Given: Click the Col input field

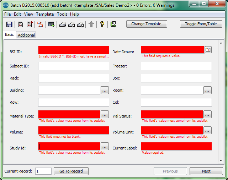Looking at the screenshot, I should pos(176,102).
